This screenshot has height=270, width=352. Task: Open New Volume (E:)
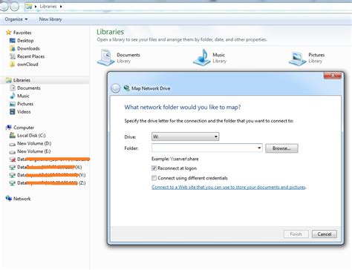(34, 151)
